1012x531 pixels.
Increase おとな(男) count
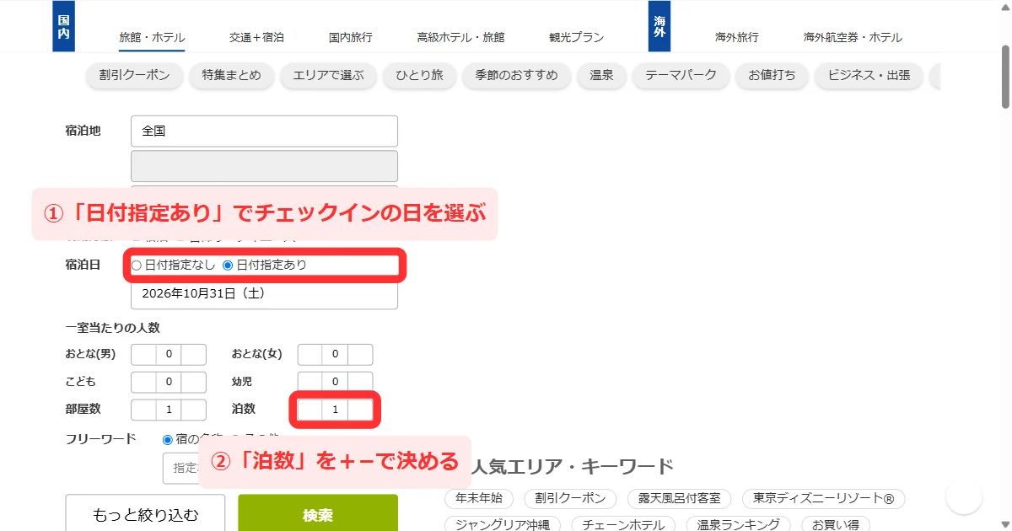[194, 355]
